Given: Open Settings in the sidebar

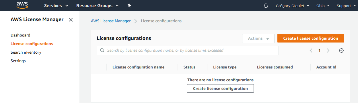Looking at the screenshot, I should 18,61.
